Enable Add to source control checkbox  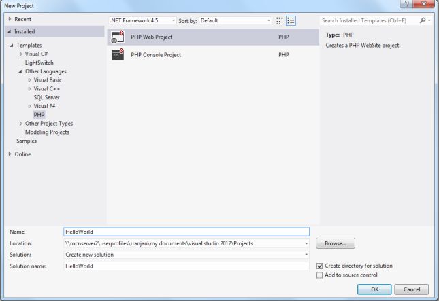pos(319,275)
